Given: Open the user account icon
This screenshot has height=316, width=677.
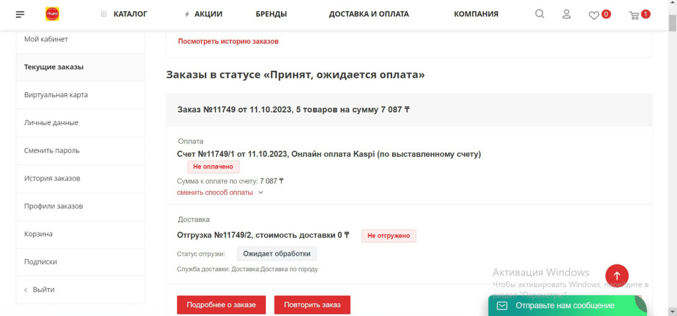Looking at the screenshot, I should (x=567, y=14).
